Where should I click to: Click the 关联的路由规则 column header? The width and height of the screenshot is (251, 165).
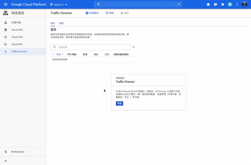(121, 55)
